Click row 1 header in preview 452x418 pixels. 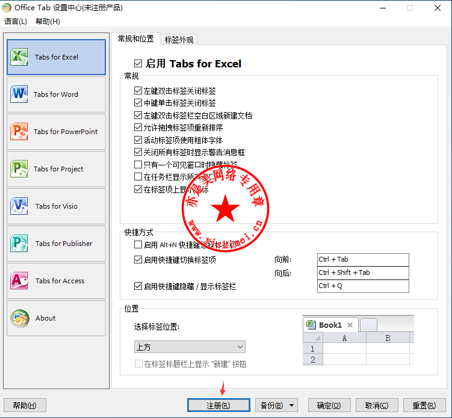coord(313,349)
